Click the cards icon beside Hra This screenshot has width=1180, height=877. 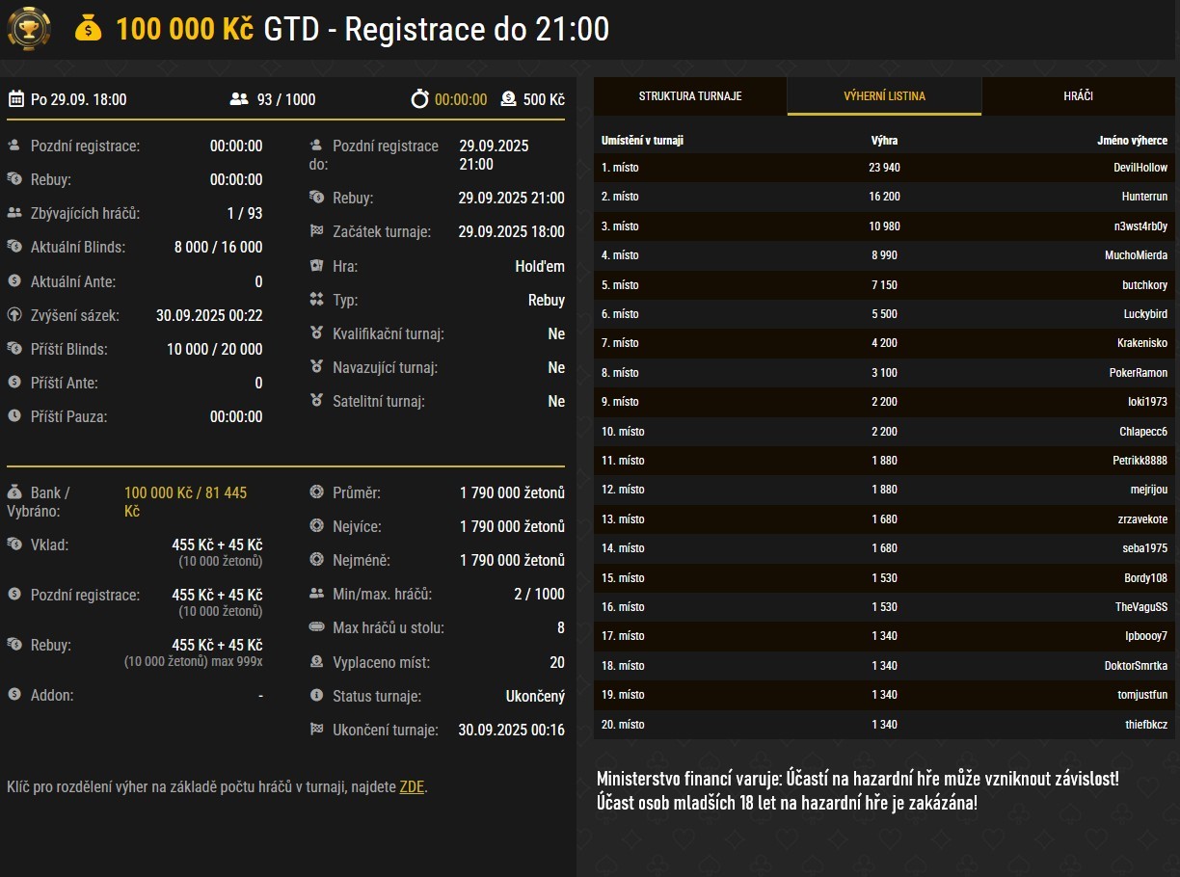tap(316, 266)
